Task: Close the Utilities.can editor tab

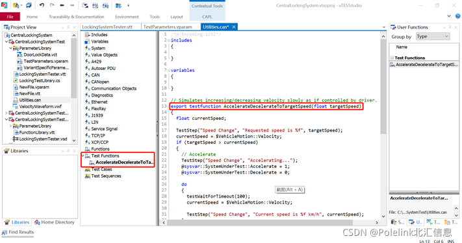Action: click(234, 27)
